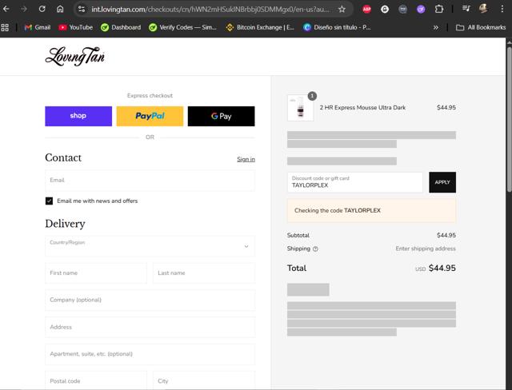512x390 pixels.
Task: Open the apps grid in bookmarks bar
Action: point(5,27)
